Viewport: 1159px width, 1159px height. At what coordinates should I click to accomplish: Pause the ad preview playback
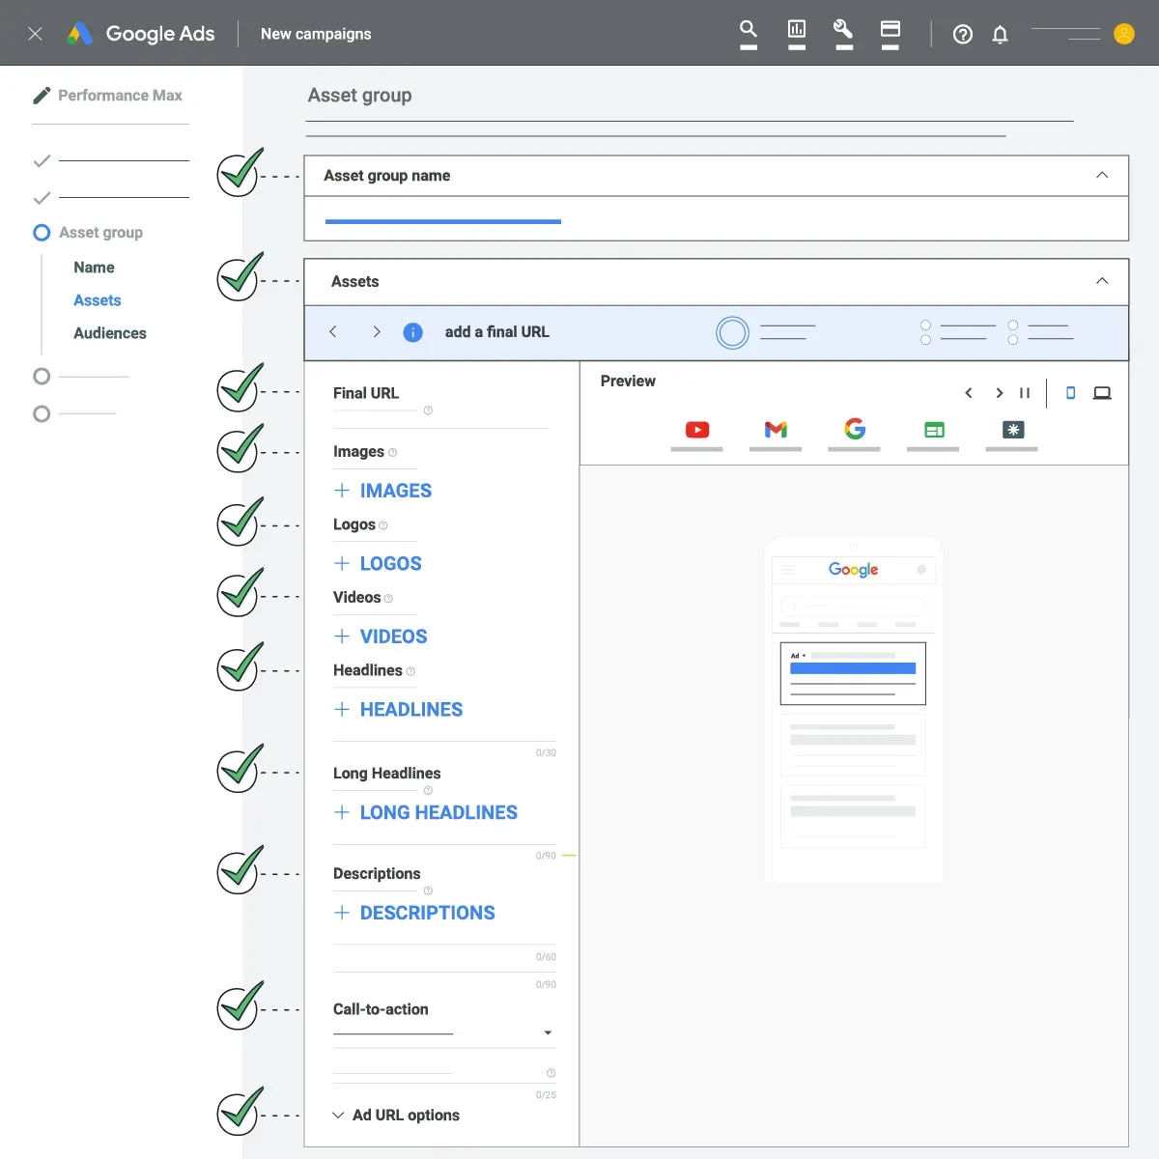click(1025, 393)
